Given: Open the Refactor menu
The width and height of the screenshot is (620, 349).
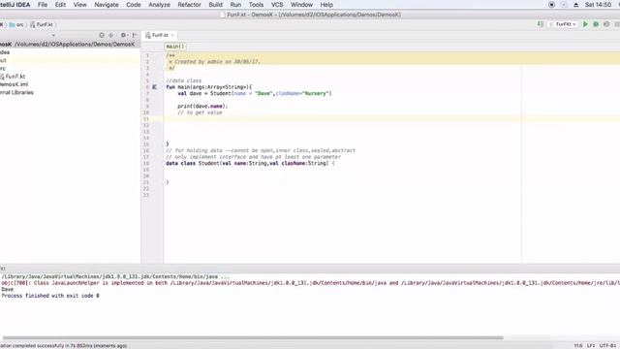Looking at the screenshot, I should [x=190, y=5].
